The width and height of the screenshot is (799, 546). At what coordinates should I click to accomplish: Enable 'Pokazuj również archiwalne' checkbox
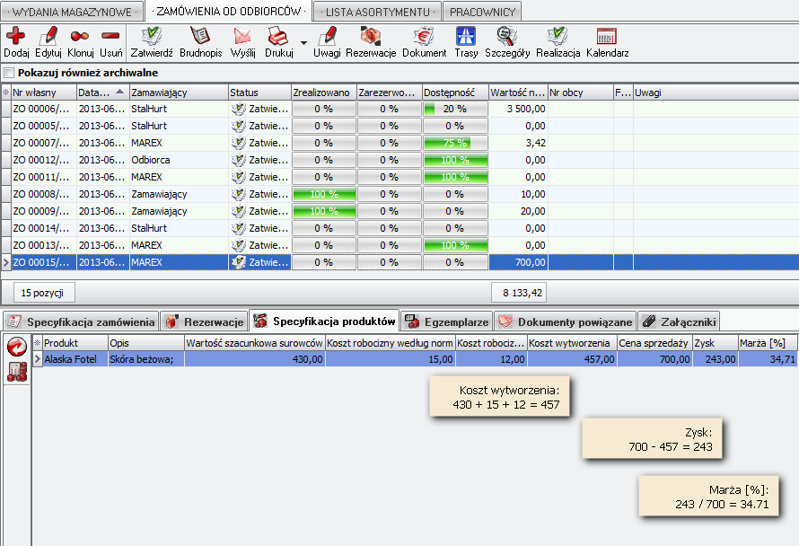coord(10,73)
